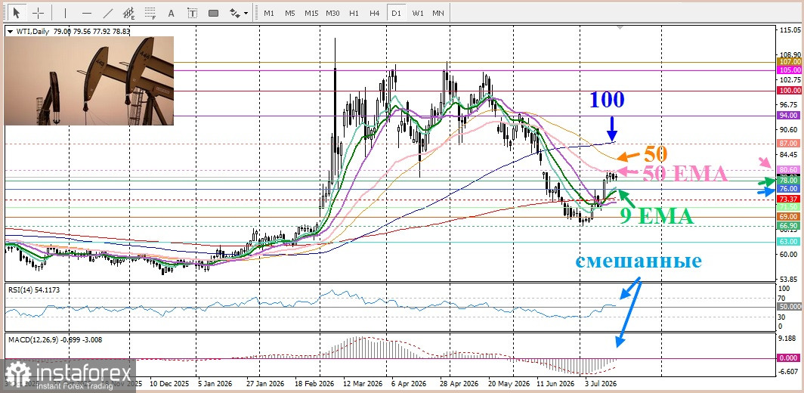Expand the WTI,Daily chart title triangle
The width and height of the screenshot is (804, 393).
point(9,31)
